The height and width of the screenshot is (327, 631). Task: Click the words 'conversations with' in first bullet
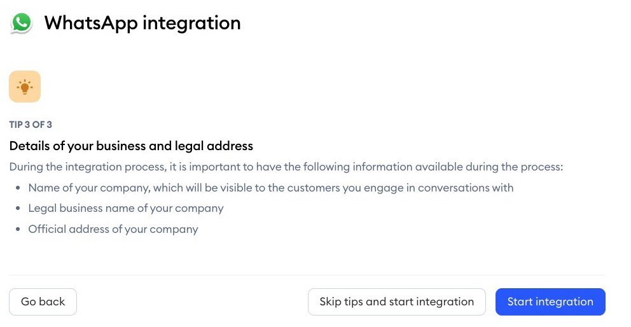pyautogui.click(x=466, y=188)
